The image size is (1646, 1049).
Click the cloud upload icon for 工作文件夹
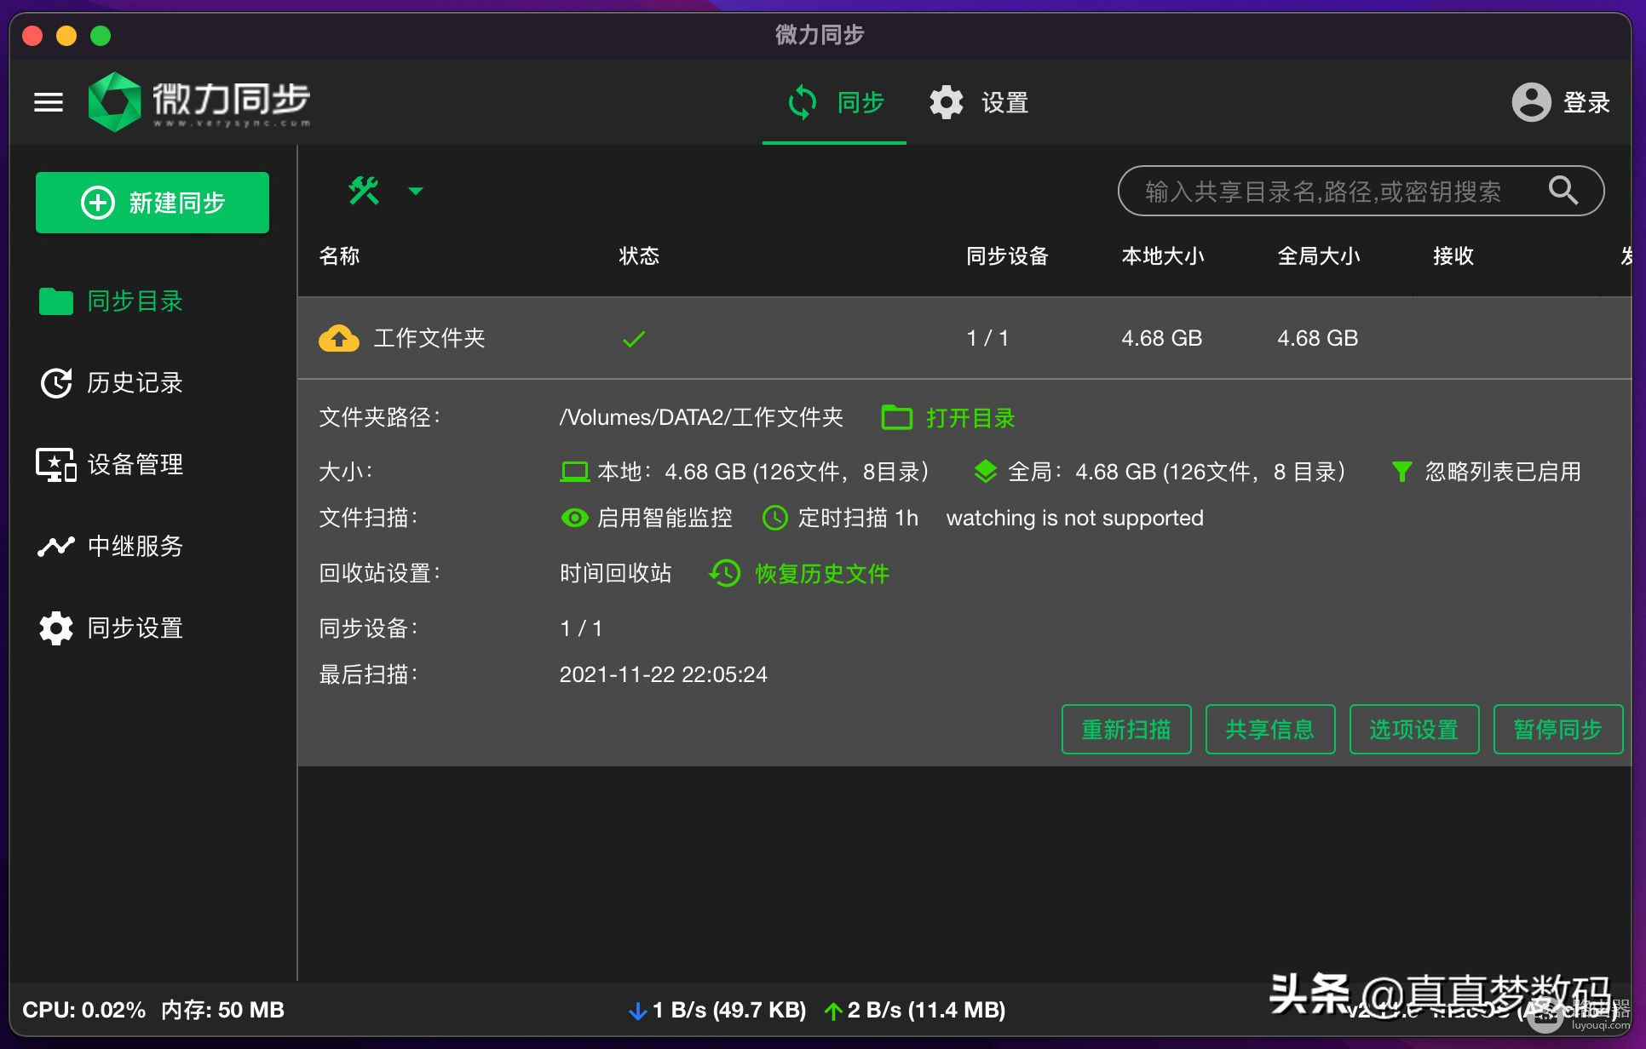click(x=339, y=338)
